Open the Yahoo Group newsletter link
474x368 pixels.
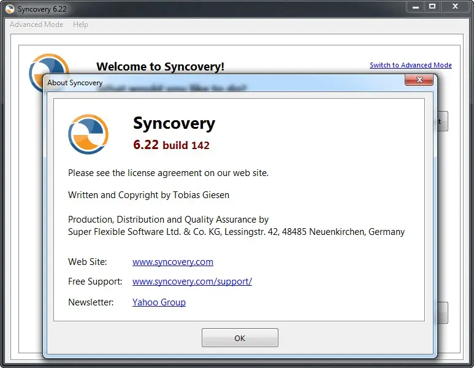[159, 302]
